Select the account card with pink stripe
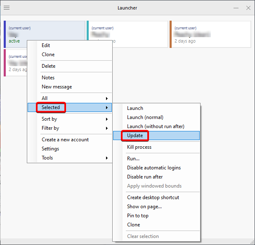 pyautogui.click(x=15, y=63)
